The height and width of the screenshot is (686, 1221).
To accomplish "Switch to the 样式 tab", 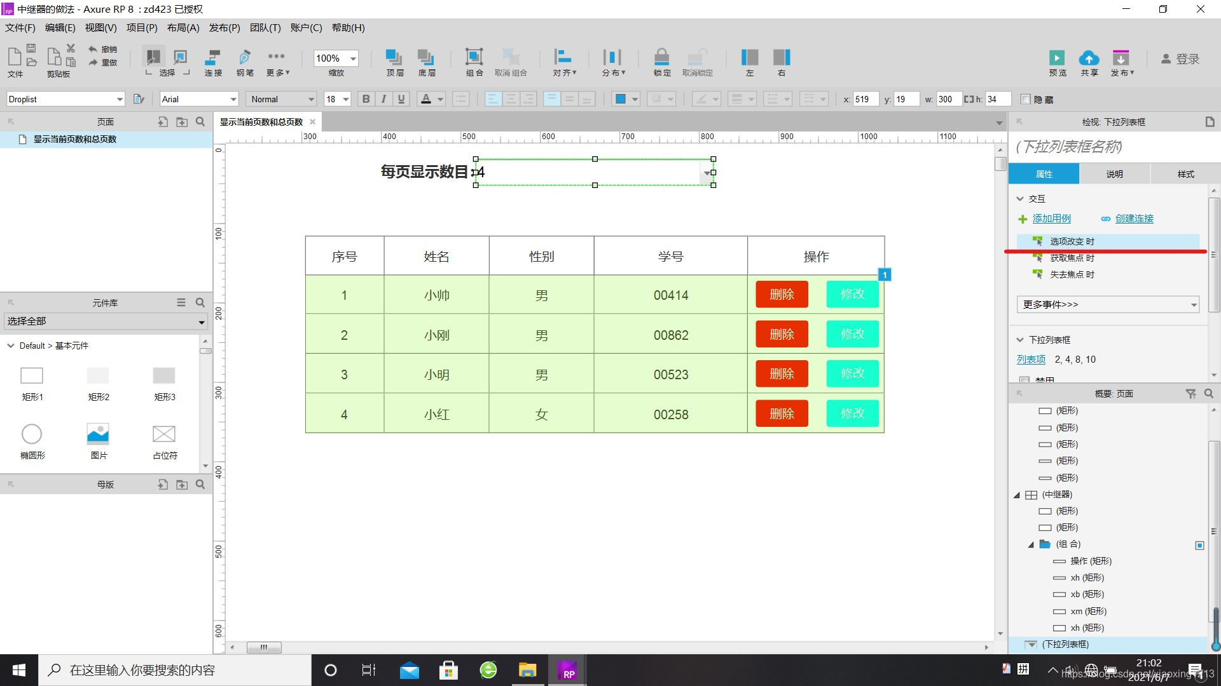I will (1185, 173).
